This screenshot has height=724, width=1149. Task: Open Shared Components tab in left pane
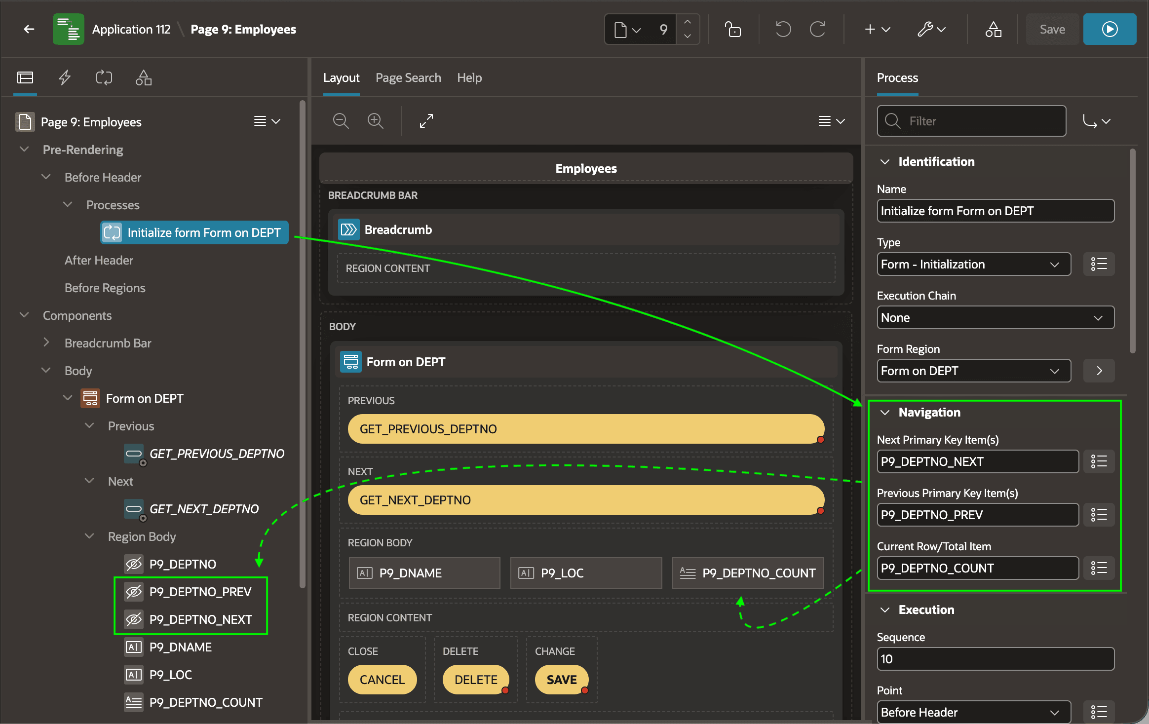(144, 77)
